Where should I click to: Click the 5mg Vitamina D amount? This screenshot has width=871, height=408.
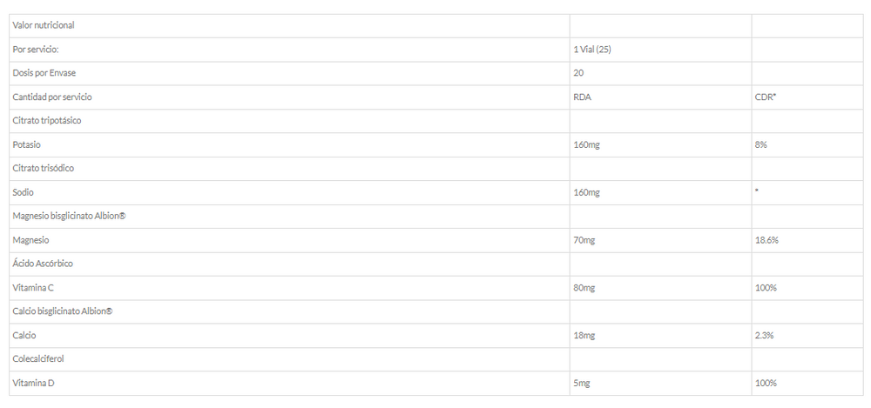(x=582, y=383)
